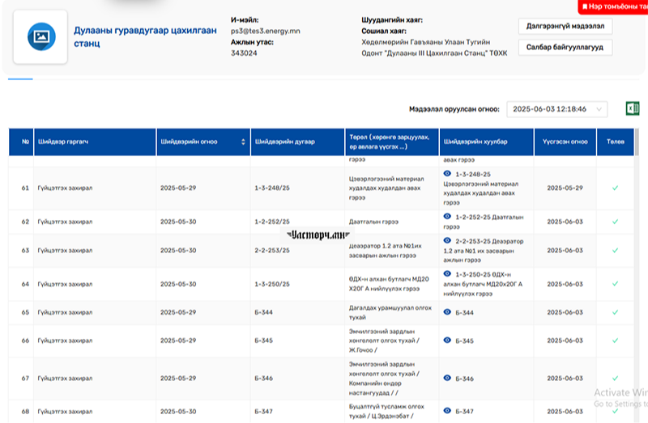This screenshot has height=423, width=648.
Task: Open the Б-346 attachment link text
Action: (x=464, y=379)
